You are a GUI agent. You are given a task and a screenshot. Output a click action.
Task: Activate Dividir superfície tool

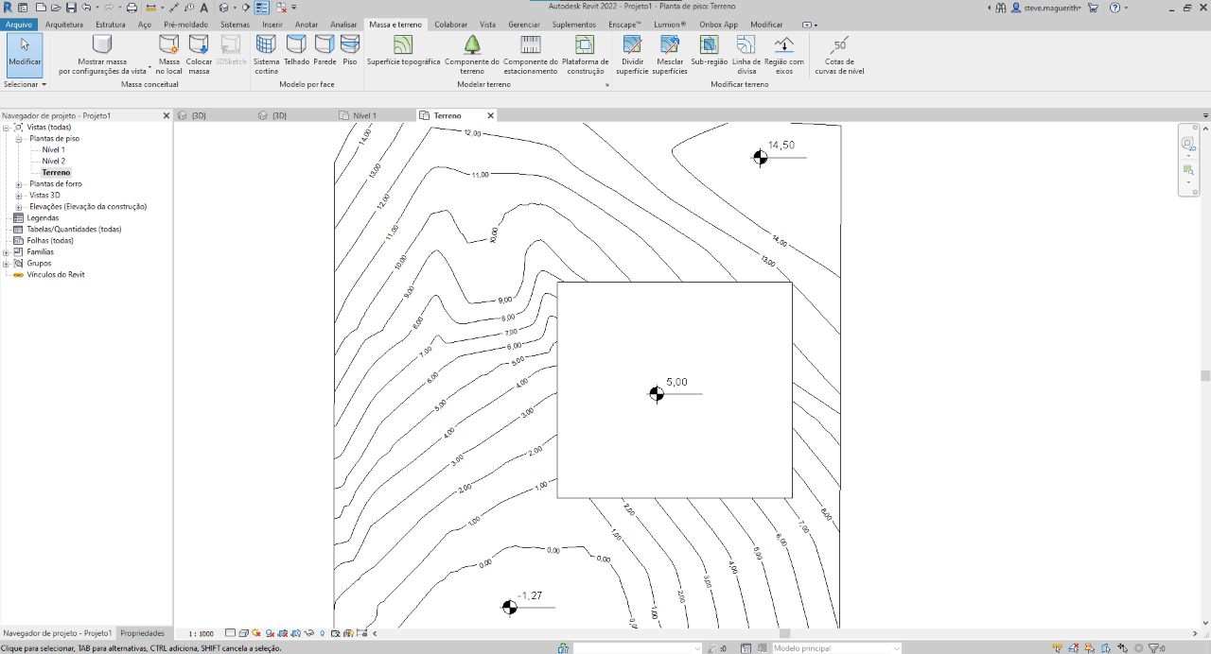pyautogui.click(x=632, y=54)
